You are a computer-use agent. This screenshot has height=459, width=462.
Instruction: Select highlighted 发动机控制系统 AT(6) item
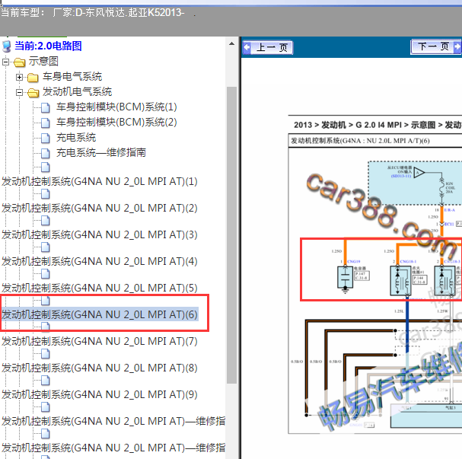[x=100, y=314]
